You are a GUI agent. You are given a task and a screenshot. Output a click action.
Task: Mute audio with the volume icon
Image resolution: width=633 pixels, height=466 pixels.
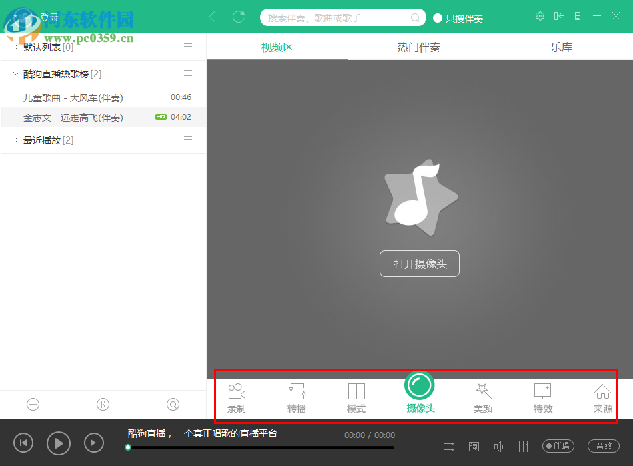click(499, 446)
